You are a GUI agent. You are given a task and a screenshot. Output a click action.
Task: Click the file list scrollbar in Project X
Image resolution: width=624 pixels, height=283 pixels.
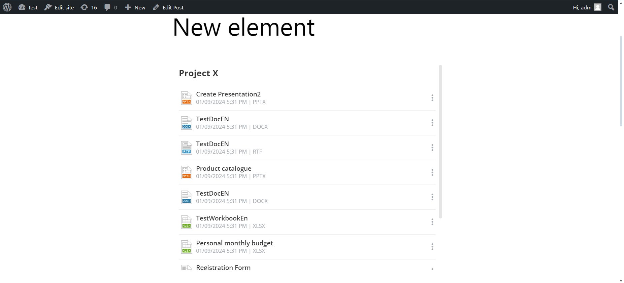point(440,141)
